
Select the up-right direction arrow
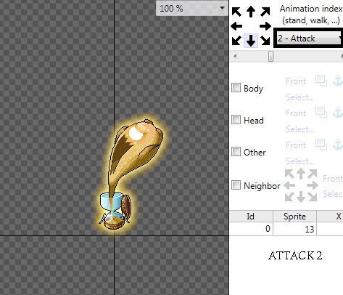click(265, 12)
